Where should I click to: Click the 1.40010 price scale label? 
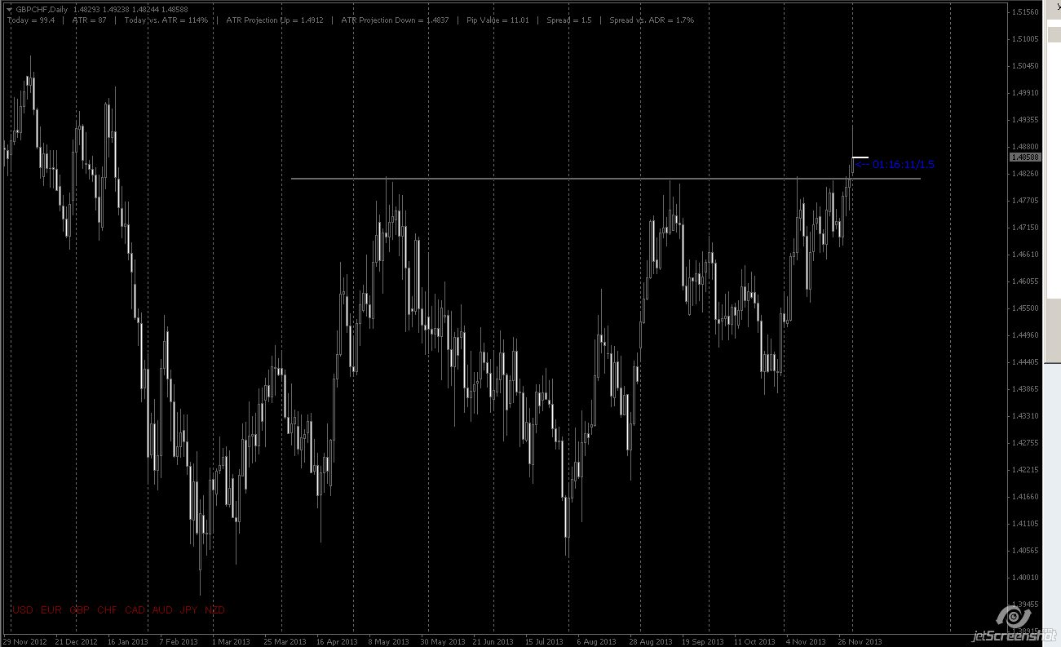pyautogui.click(x=1024, y=578)
